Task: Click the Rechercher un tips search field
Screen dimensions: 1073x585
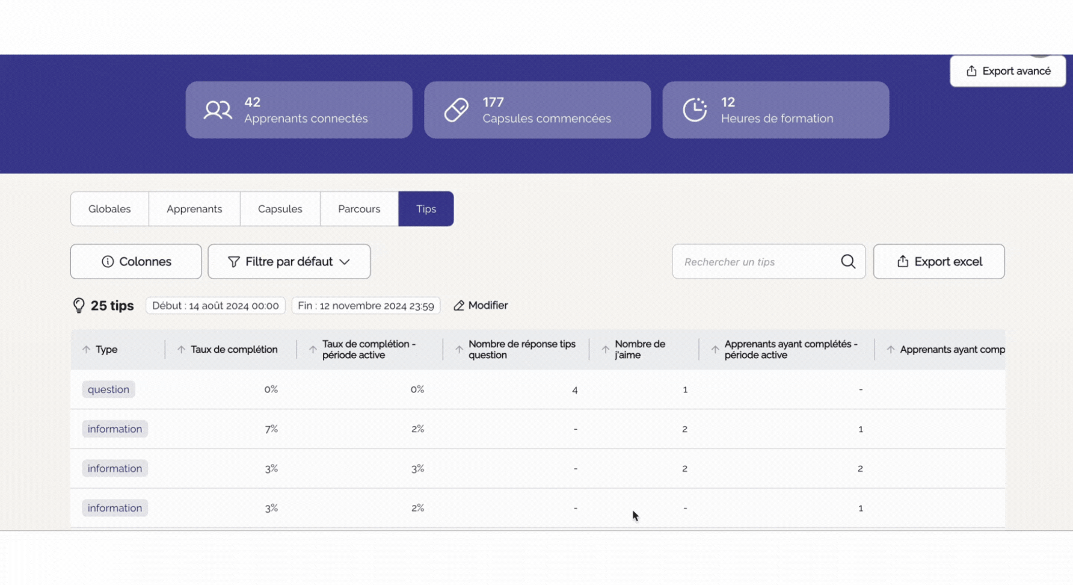Action: pos(758,262)
